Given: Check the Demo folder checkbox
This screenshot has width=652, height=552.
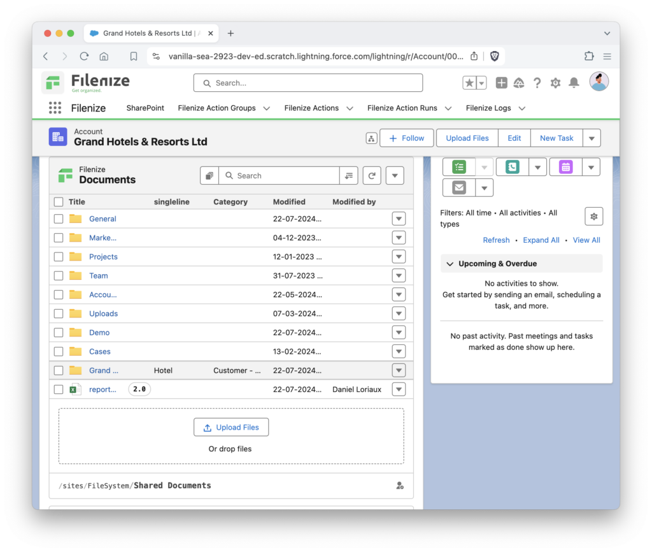Looking at the screenshot, I should 59,333.
